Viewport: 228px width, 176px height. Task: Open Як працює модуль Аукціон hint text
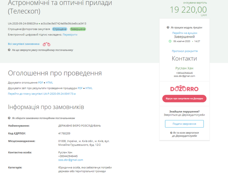[186, 27]
